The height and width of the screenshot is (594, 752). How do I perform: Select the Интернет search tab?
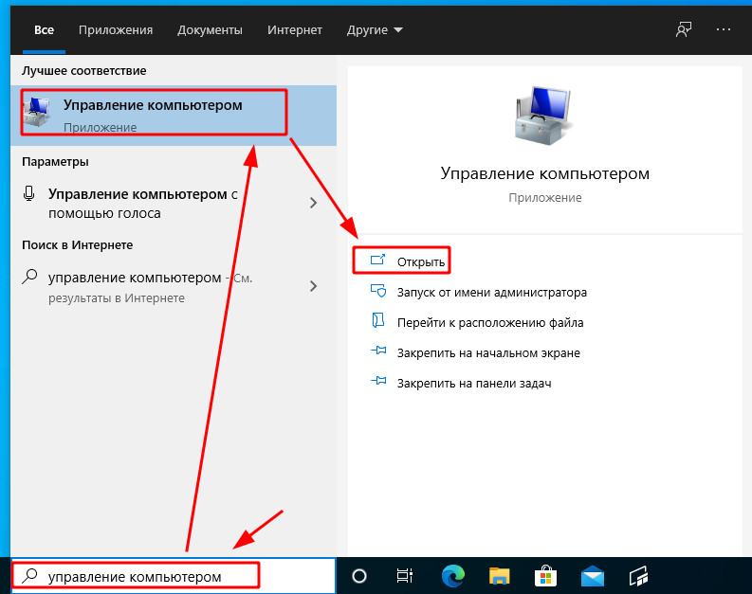click(295, 29)
